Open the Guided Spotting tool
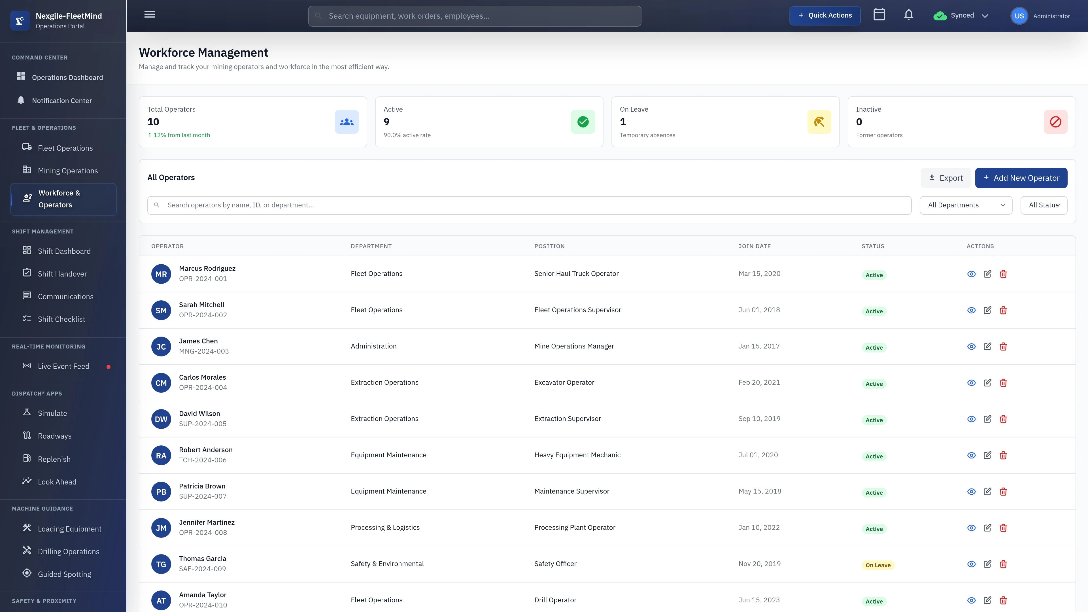1088x612 pixels. click(64, 573)
